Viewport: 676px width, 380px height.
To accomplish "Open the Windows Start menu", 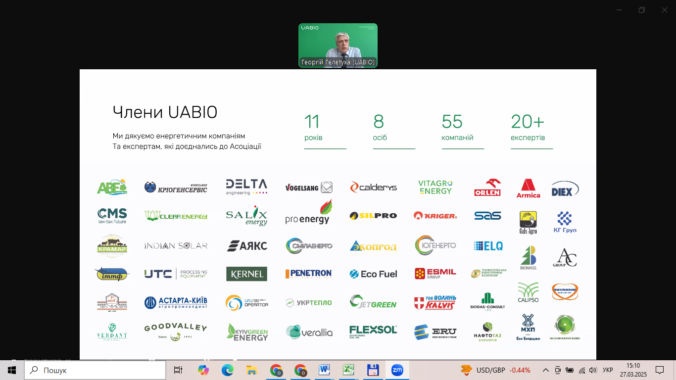I will click(x=12, y=370).
